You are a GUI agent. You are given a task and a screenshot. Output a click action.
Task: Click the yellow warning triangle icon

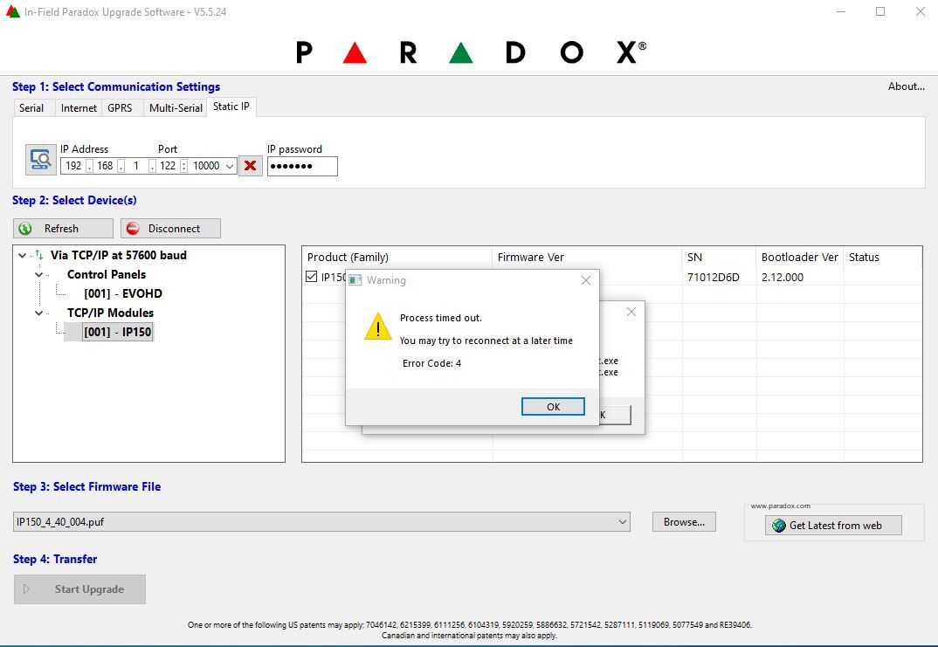377,327
